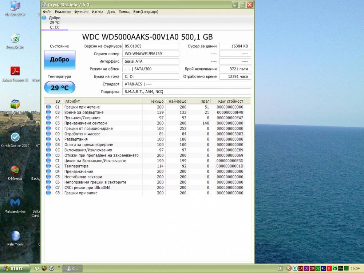Click the status circle for attribute C2
This screenshot has height=273, width=364.
(x=48, y=166)
